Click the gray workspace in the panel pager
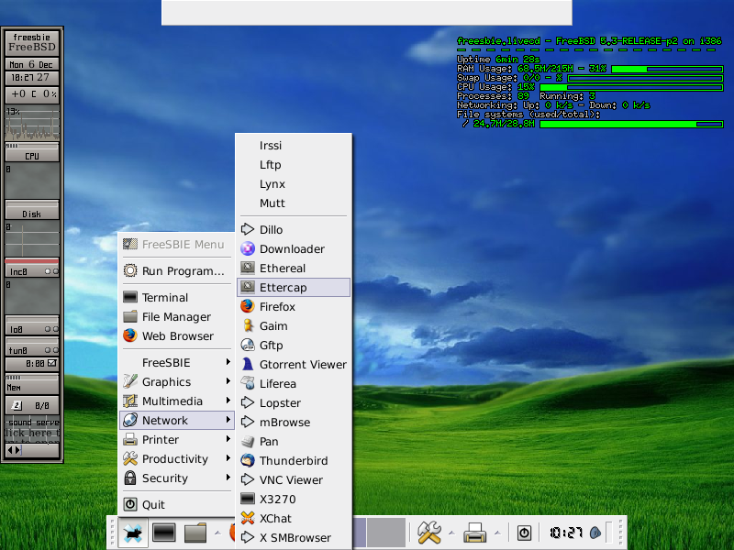The height and width of the screenshot is (550, 734). (386, 533)
